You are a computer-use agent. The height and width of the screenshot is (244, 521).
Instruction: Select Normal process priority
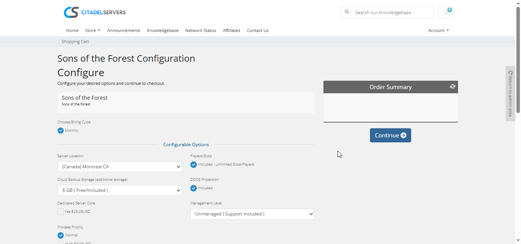61,235
